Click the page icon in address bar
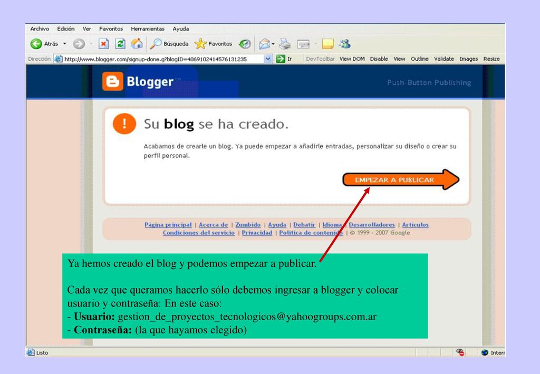Viewport: 540px width, 374px height. coord(59,59)
